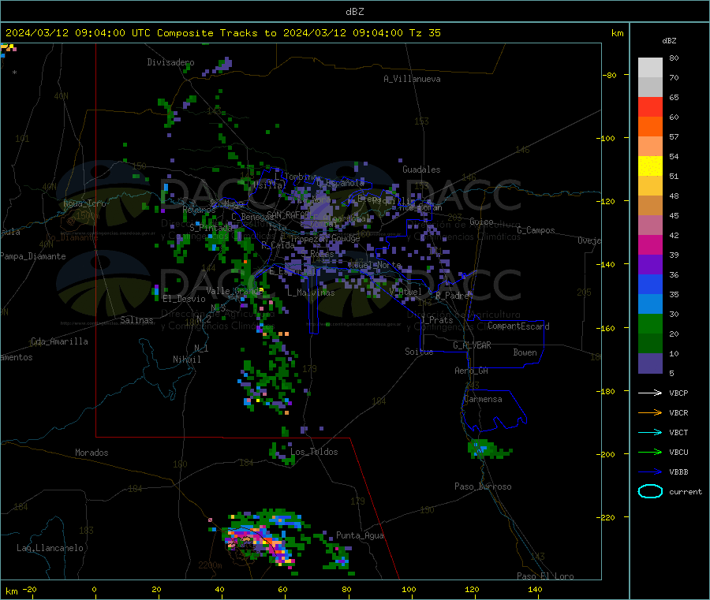Screen dimensions: 710x600
Task: Click the 'Lag.Llancanelo' map label
Action: (x=50, y=548)
